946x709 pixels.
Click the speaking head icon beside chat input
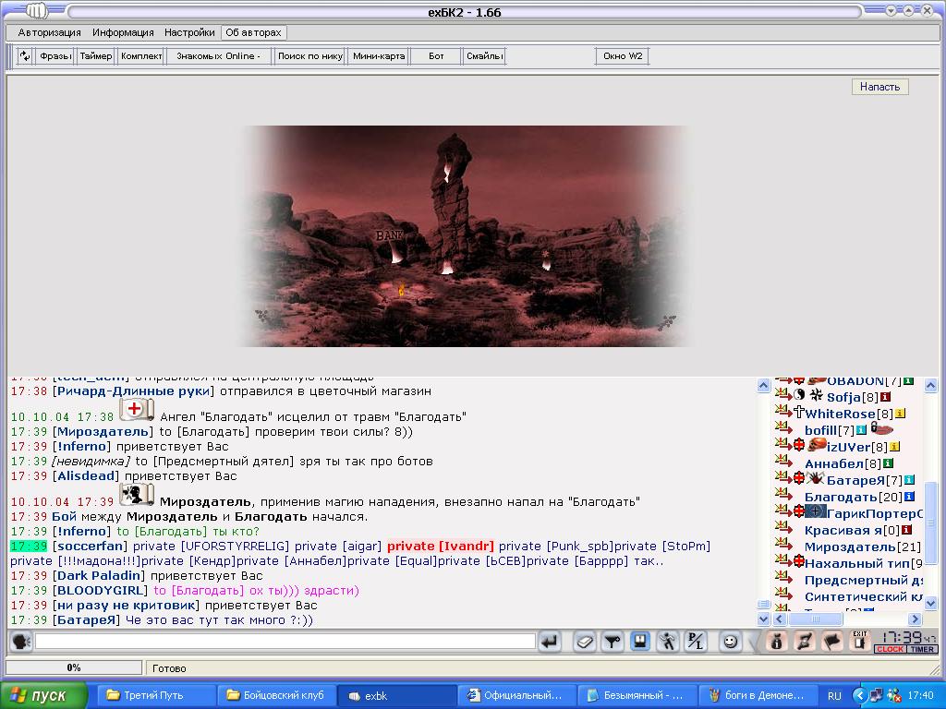coord(21,642)
